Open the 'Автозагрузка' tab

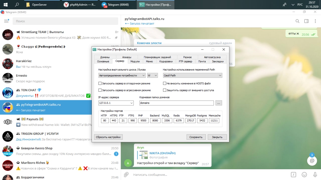212,57
